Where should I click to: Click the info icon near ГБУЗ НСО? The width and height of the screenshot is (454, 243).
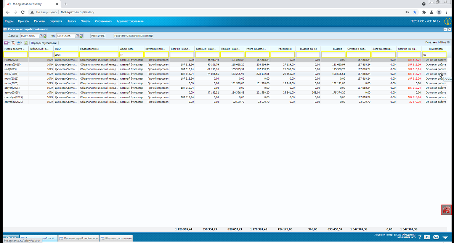(x=448, y=21)
